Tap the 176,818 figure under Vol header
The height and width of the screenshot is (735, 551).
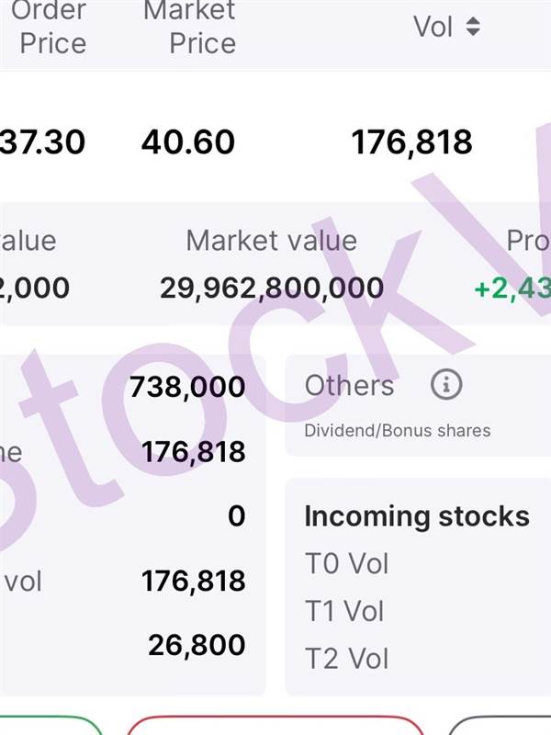(x=411, y=142)
